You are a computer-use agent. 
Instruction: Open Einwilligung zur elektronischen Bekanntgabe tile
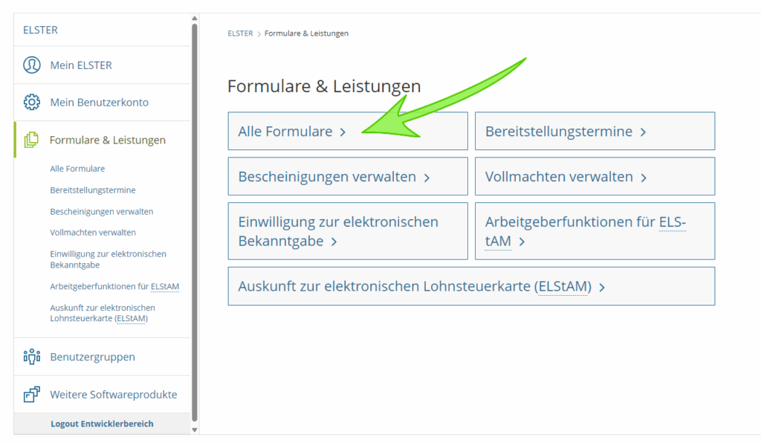pyautogui.click(x=348, y=231)
